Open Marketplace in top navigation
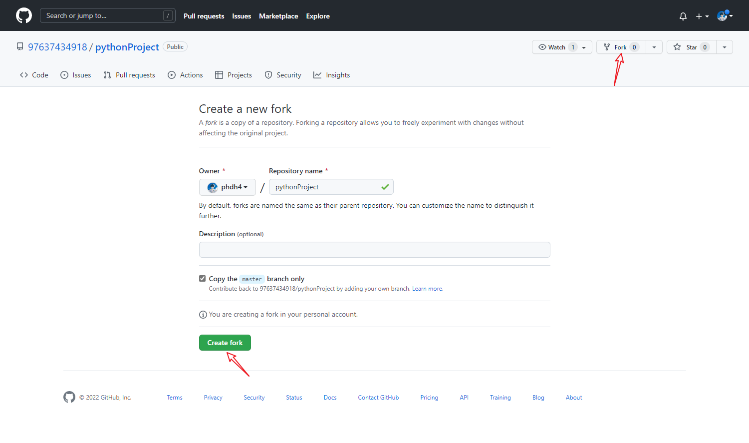The height and width of the screenshot is (443, 749). point(278,16)
